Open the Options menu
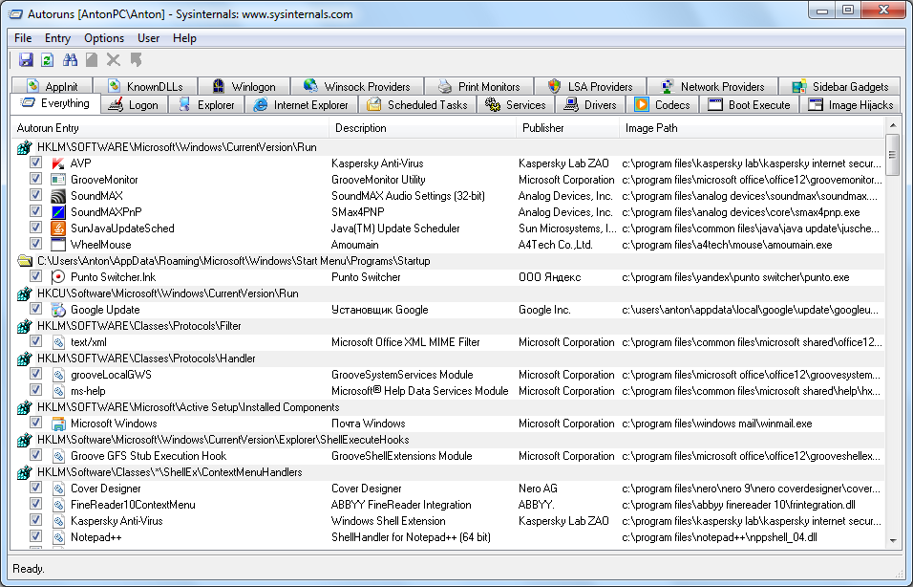The width and height of the screenshot is (913, 587). click(104, 38)
